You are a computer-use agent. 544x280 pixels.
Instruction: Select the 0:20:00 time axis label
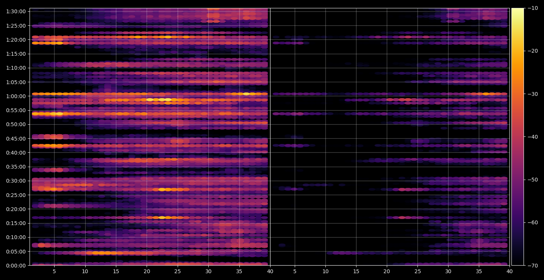16,209
